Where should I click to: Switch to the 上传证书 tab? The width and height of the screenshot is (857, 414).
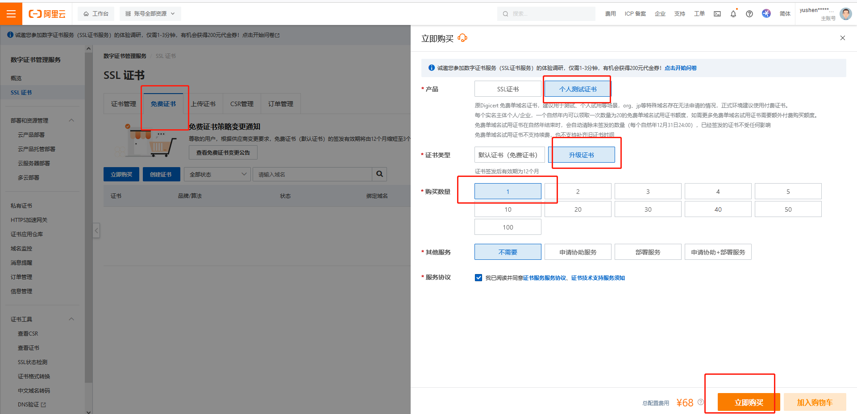[203, 104]
